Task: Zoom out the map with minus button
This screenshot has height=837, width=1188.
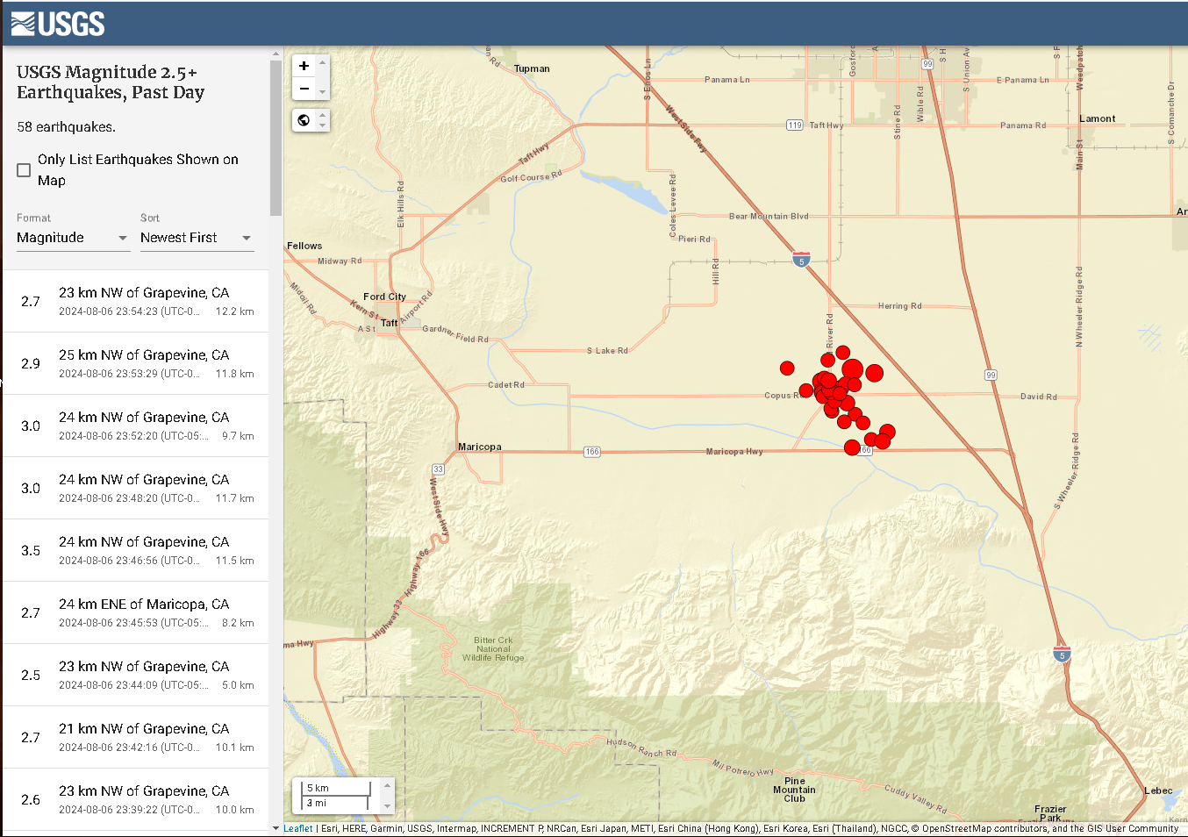Action: tap(304, 89)
